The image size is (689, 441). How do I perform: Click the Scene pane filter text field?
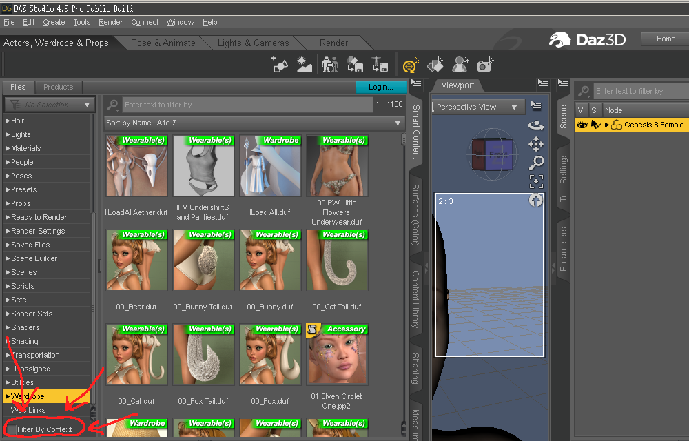641,91
